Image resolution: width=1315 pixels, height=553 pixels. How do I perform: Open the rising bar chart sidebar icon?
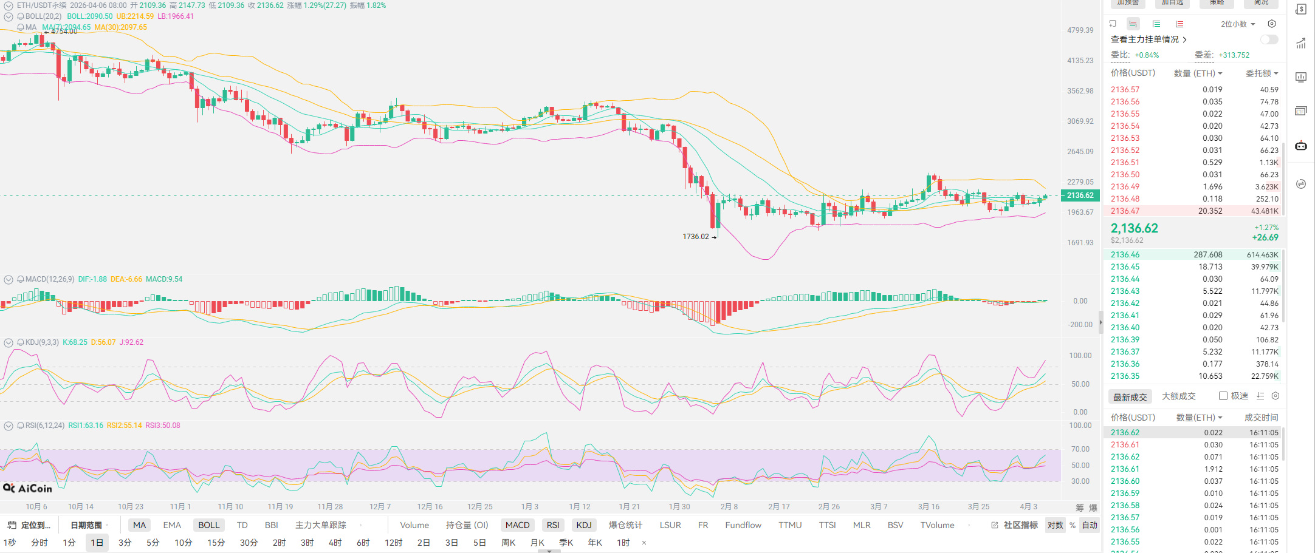1300,43
